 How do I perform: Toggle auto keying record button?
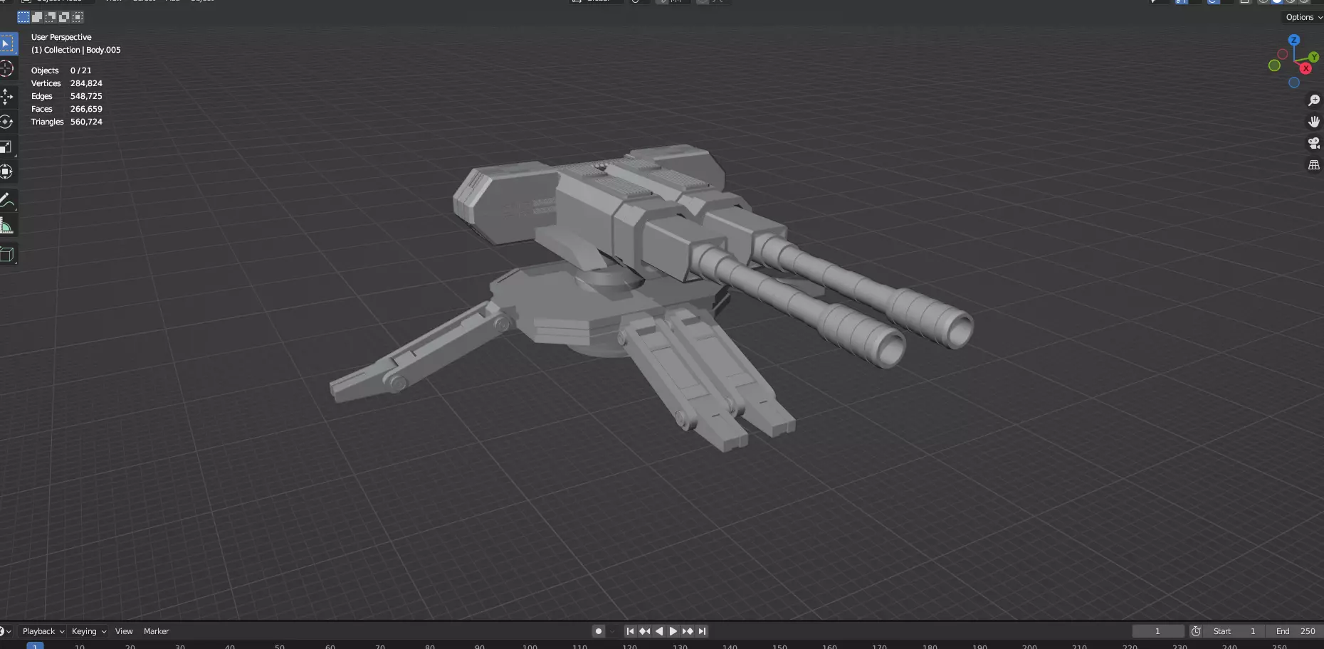(599, 631)
